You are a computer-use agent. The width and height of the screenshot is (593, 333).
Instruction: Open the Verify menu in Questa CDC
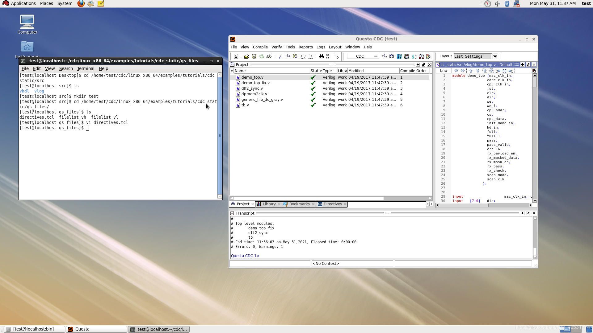[276, 47]
